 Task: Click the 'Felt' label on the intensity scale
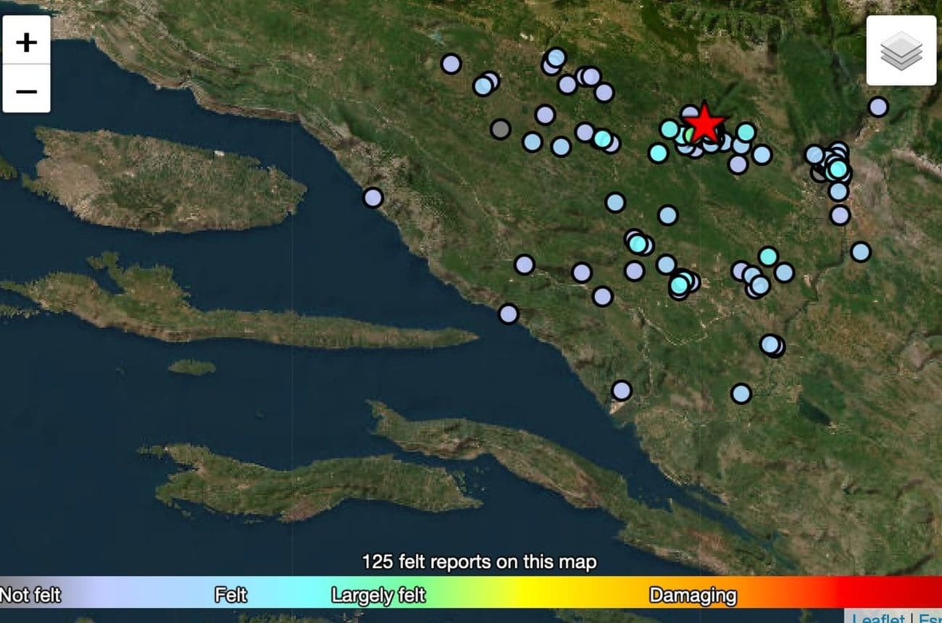[230, 595]
